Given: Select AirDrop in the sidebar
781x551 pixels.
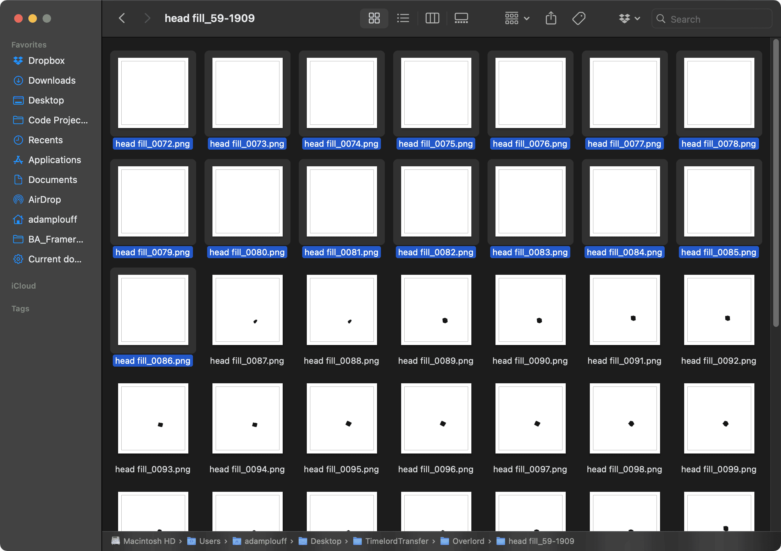Looking at the screenshot, I should pyautogui.click(x=44, y=200).
